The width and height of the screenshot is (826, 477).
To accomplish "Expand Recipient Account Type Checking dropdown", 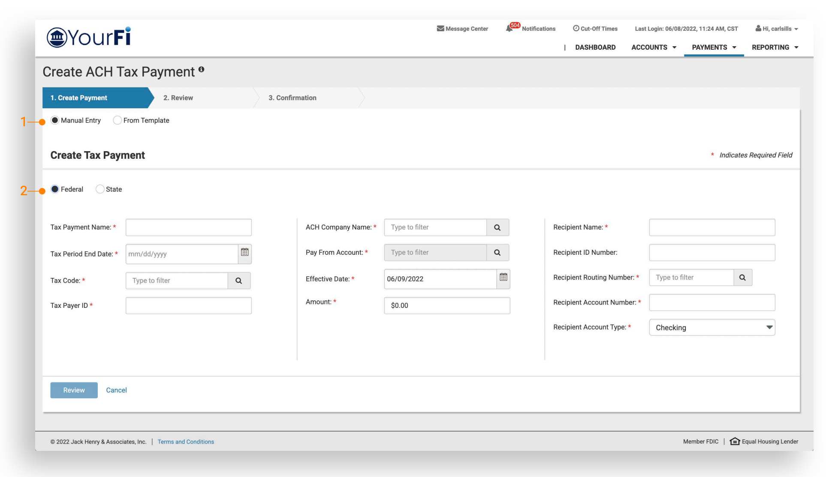I will pos(711,328).
